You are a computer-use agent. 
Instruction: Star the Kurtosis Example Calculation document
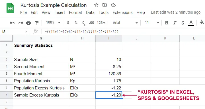tap(96, 5)
